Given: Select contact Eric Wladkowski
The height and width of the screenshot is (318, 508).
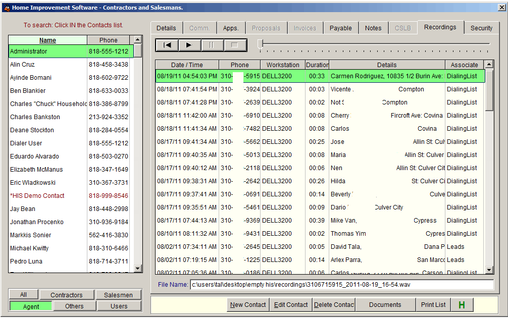Looking at the screenshot, I should (71, 182).
